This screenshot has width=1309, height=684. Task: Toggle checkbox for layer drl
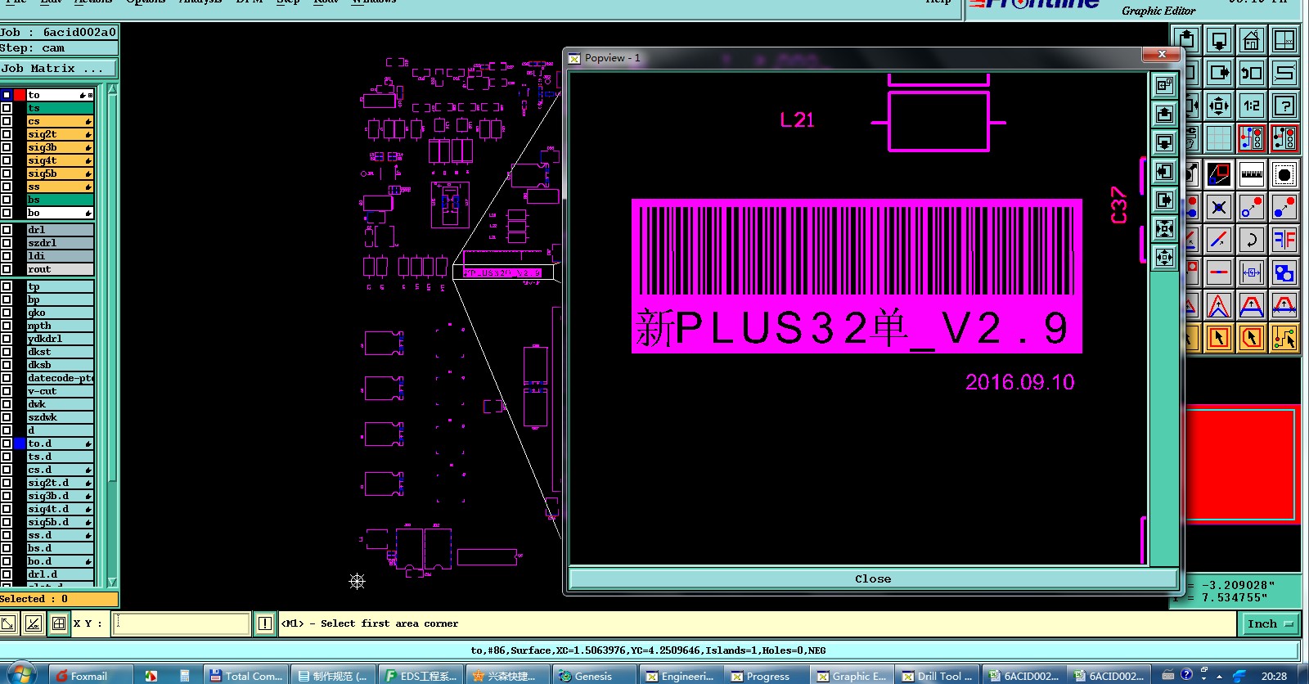(7, 230)
